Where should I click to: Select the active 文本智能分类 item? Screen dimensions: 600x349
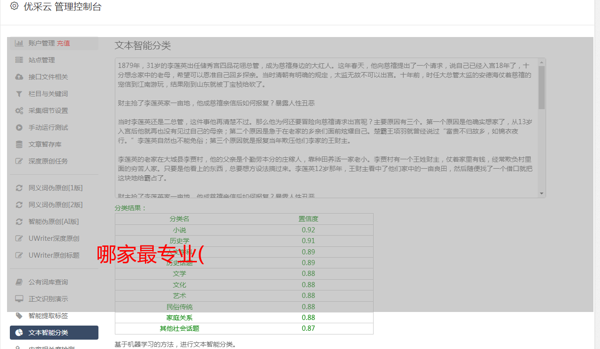pos(54,333)
